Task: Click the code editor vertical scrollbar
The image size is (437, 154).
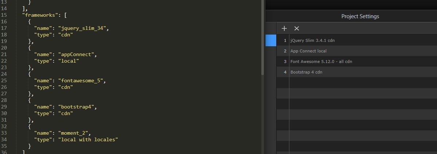Action: click(x=262, y=37)
